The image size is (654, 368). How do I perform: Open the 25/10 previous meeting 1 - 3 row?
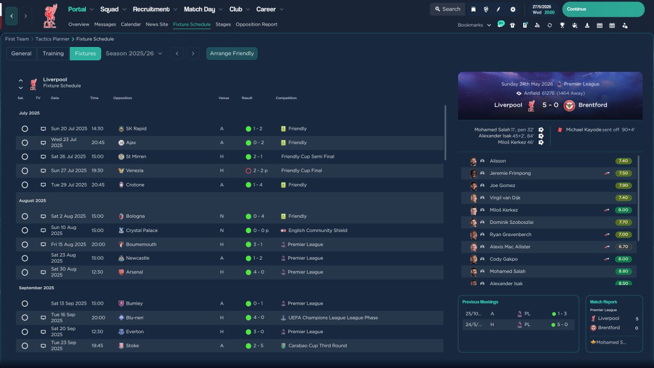pos(519,314)
